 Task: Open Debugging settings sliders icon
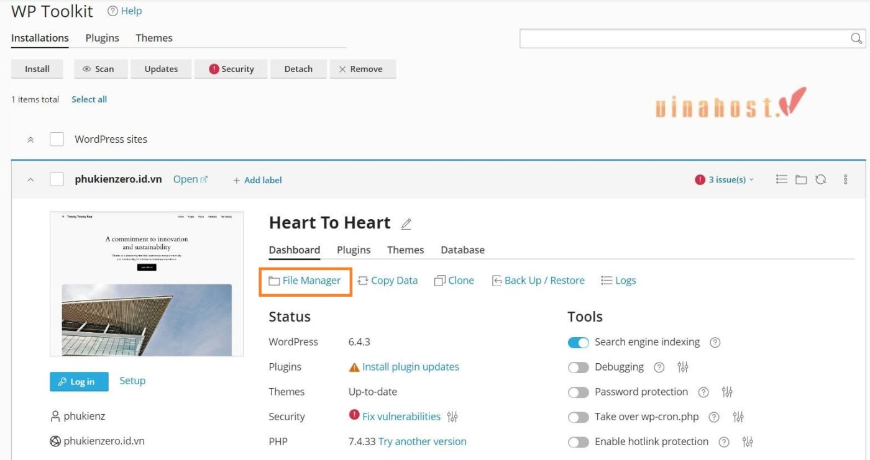[x=683, y=367]
